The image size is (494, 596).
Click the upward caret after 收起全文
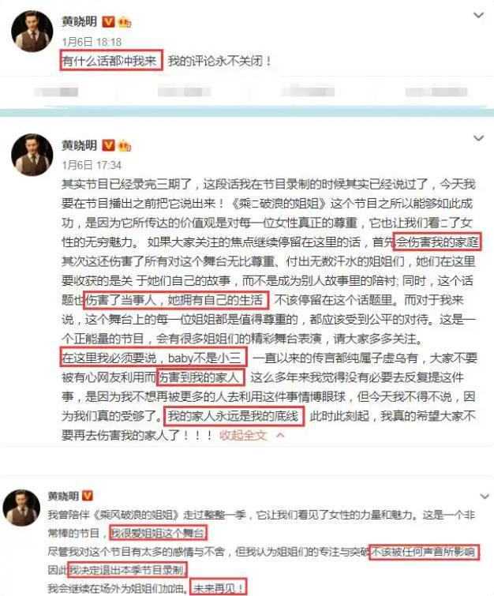tap(280, 435)
